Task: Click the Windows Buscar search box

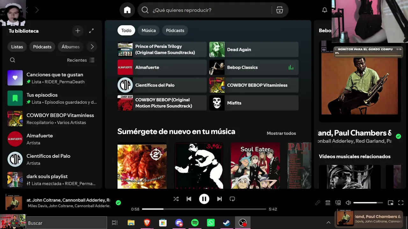Action: point(66,223)
